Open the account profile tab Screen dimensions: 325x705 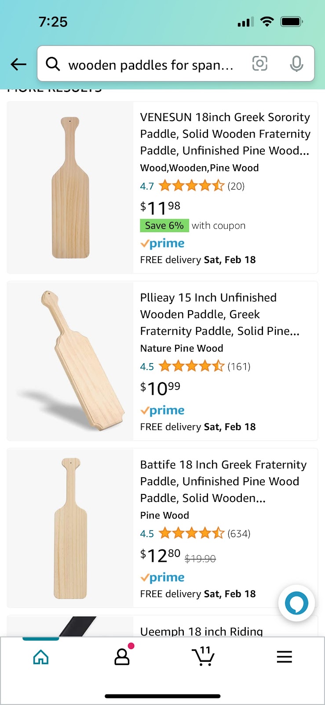click(x=122, y=657)
